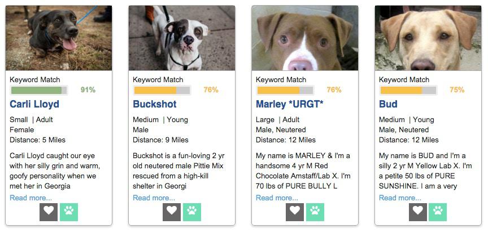
Task: Click the Buckshot name heading
Action: (155, 104)
